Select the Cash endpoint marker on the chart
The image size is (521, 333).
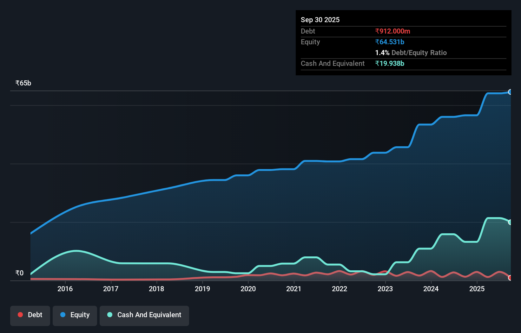pyautogui.click(x=510, y=222)
